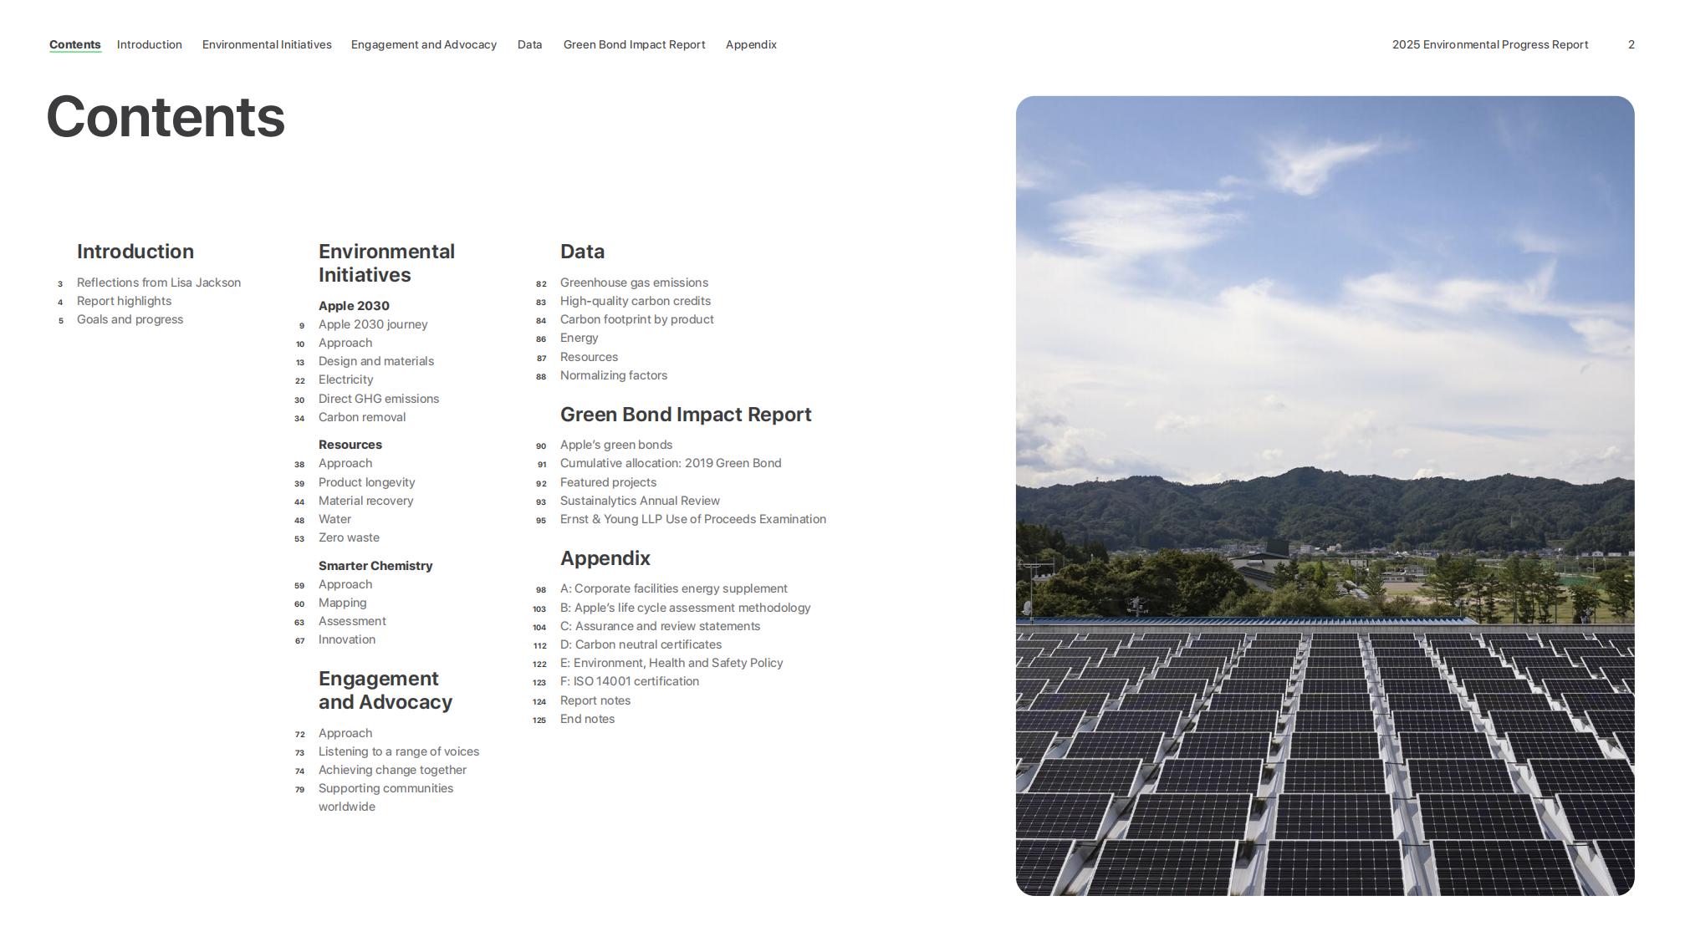Viewport: 1685px width, 947px height.
Task: Open 'Greenhouse gas emissions' entry
Action: 634,283
